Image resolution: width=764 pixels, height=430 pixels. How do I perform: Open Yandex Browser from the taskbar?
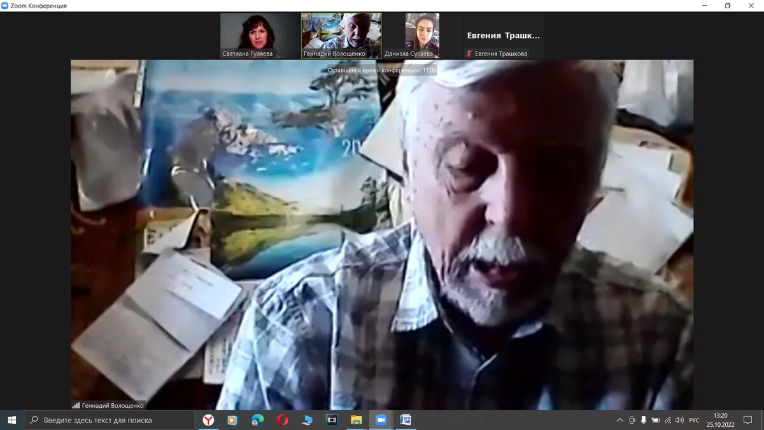coord(208,420)
